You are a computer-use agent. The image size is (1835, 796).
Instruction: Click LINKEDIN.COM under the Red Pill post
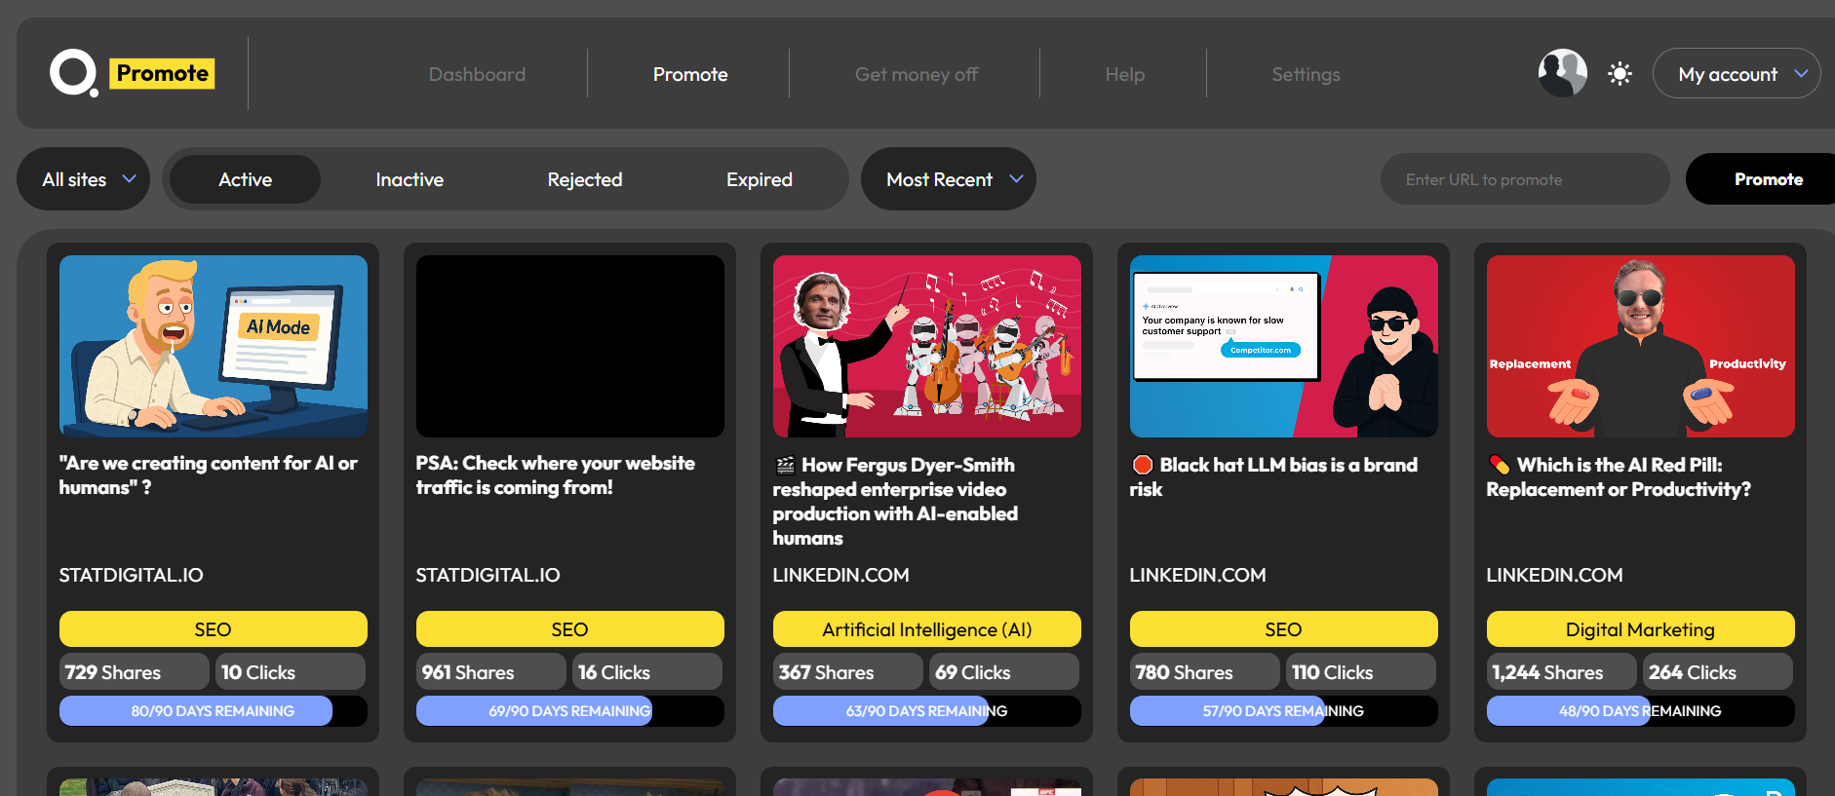pos(1555,575)
